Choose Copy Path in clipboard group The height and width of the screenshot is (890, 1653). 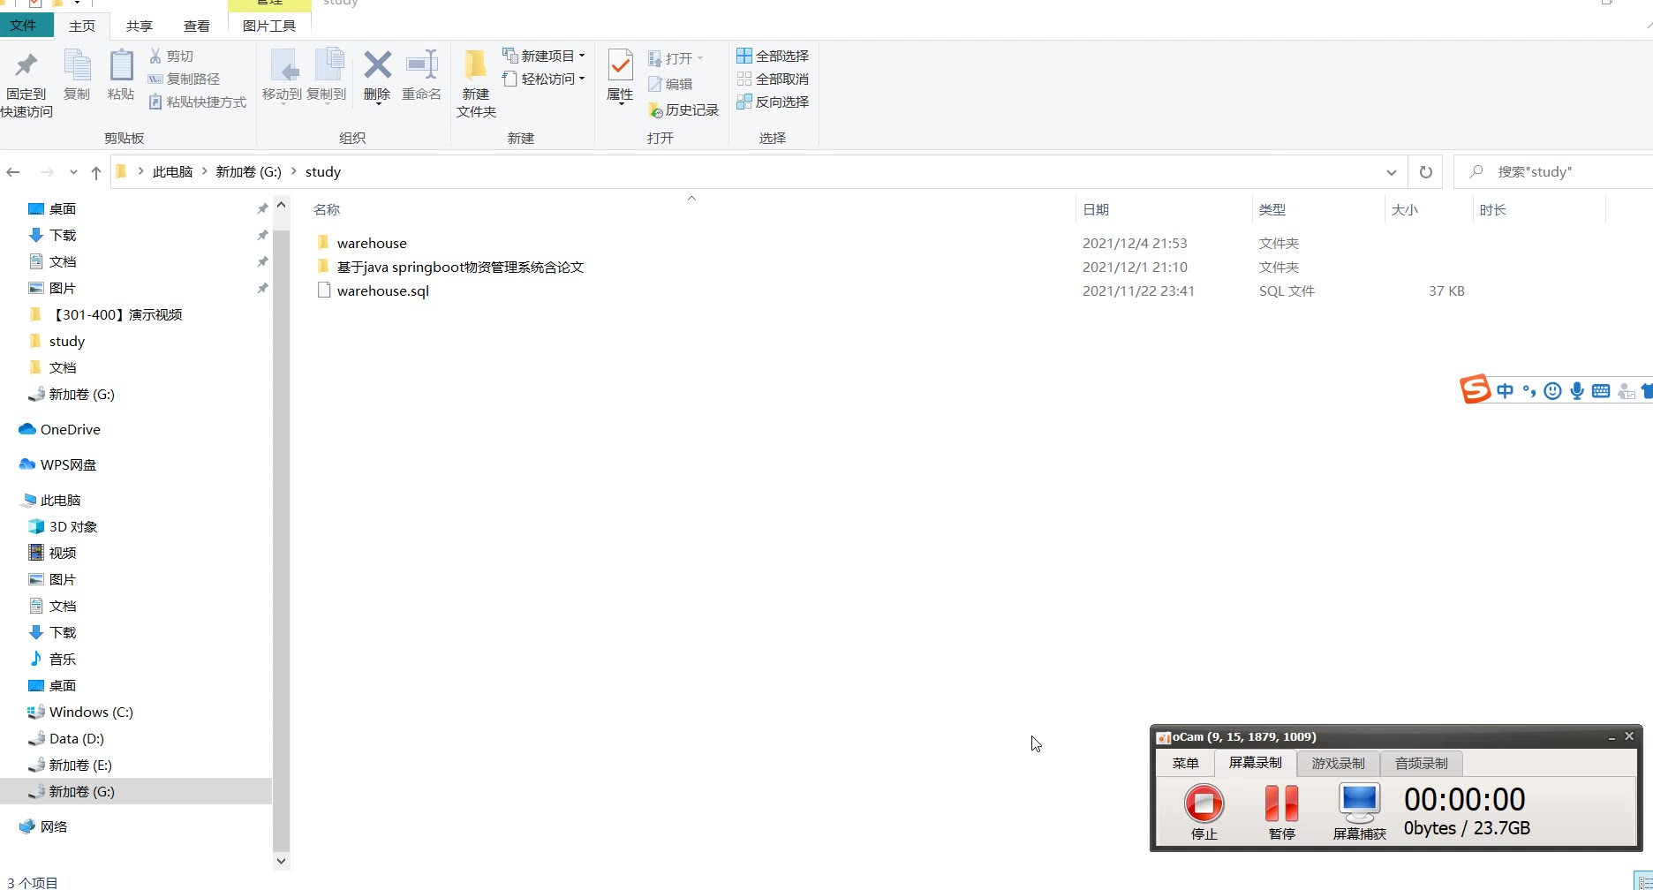tap(184, 79)
